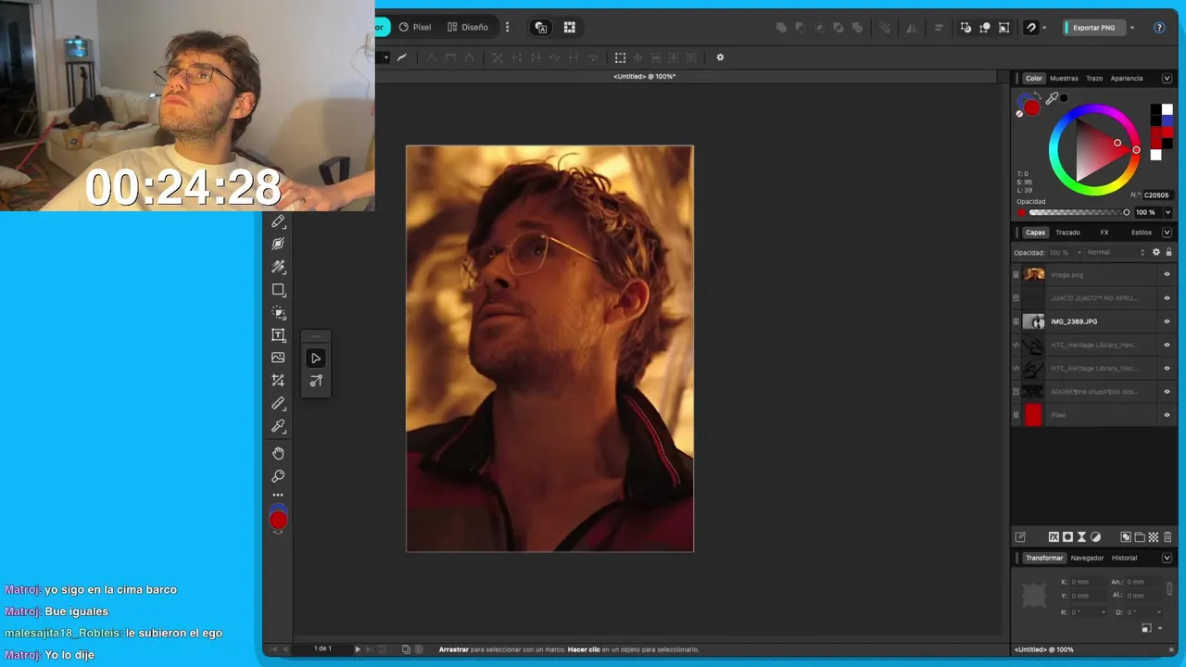
Task: Click the layer effects FX icon below layers
Action: [1054, 537]
